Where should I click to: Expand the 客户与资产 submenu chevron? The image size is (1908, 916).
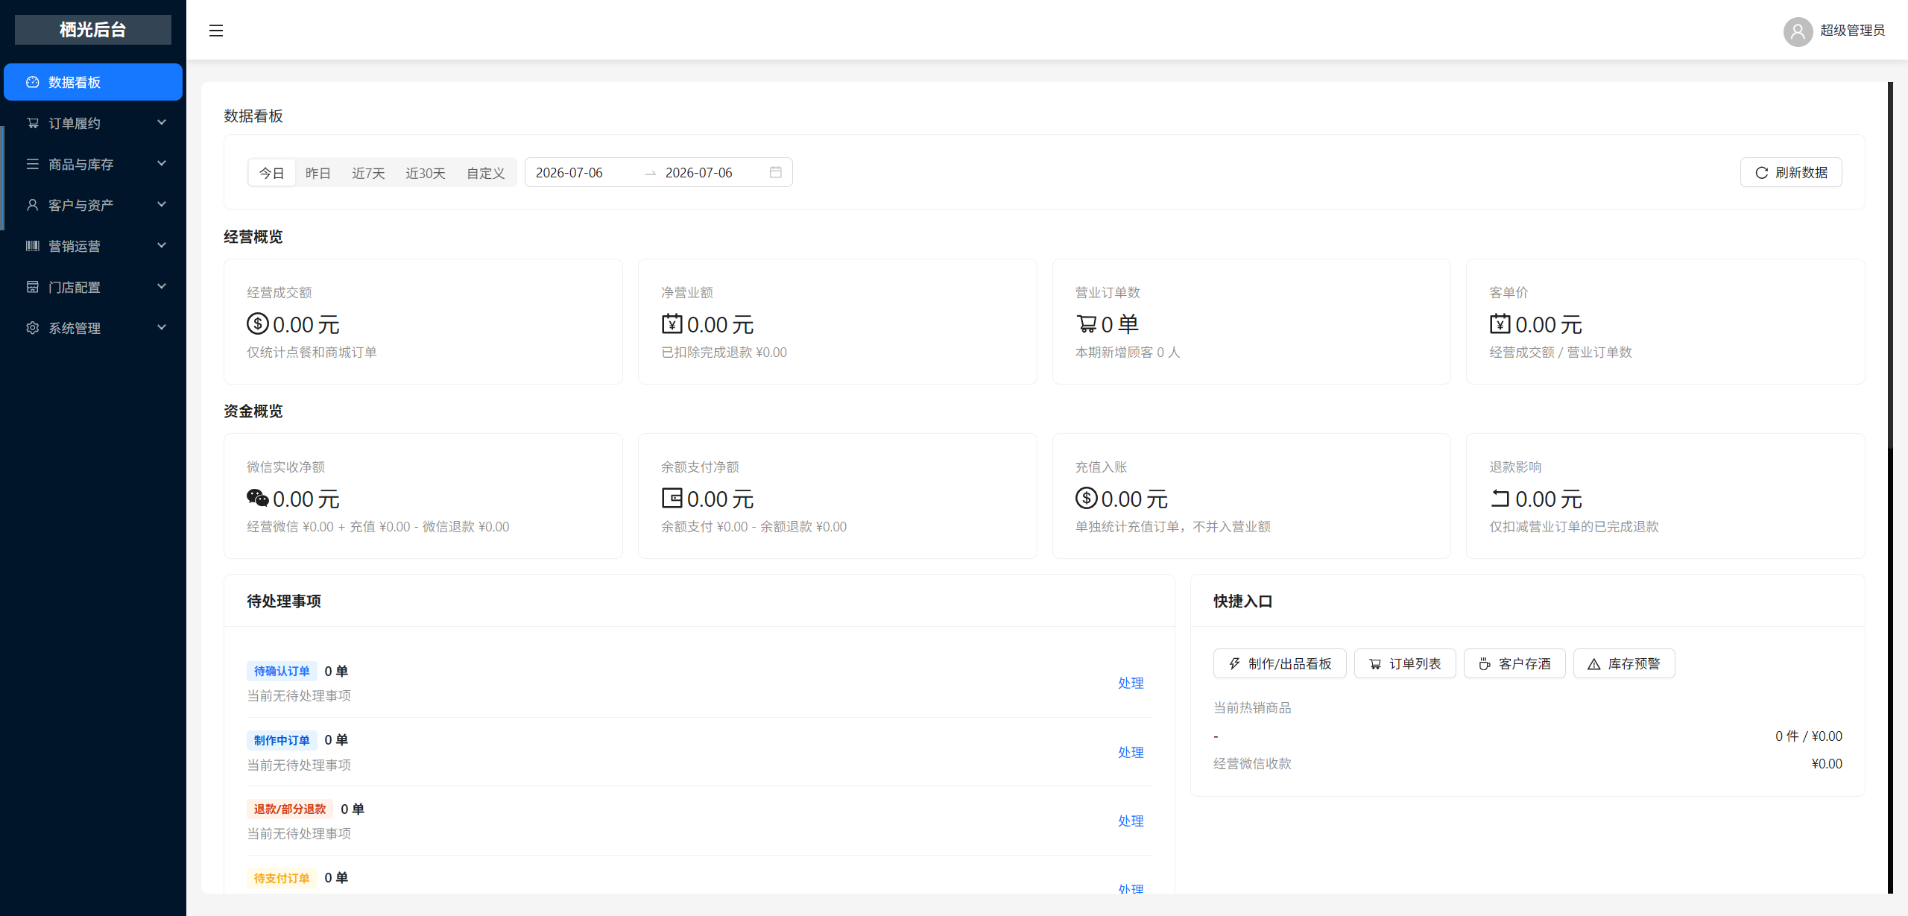coord(162,204)
